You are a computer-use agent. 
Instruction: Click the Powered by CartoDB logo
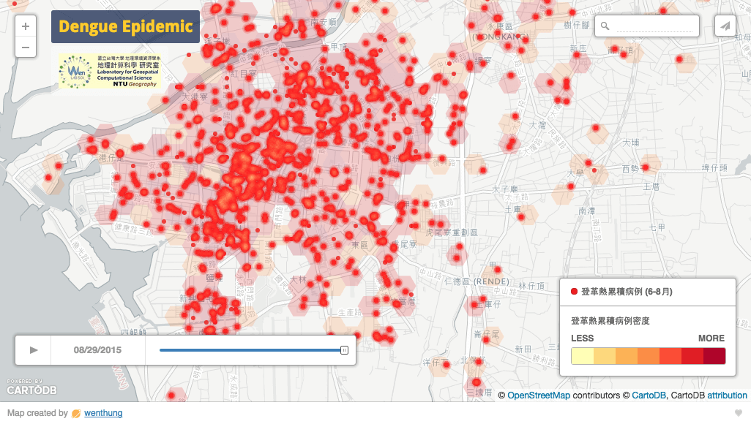point(25,387)
